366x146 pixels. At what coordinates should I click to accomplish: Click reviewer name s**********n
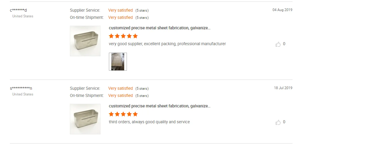click(x=21, y=89)
